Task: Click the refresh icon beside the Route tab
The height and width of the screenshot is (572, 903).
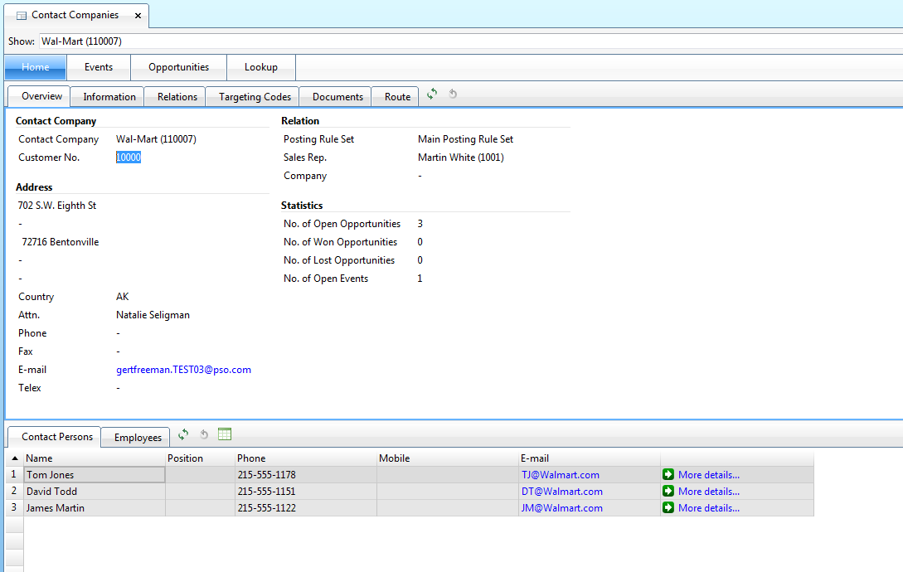Action: pos(432,95)
